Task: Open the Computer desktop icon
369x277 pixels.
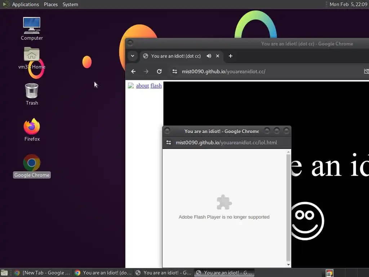Action: coord(32,29)
